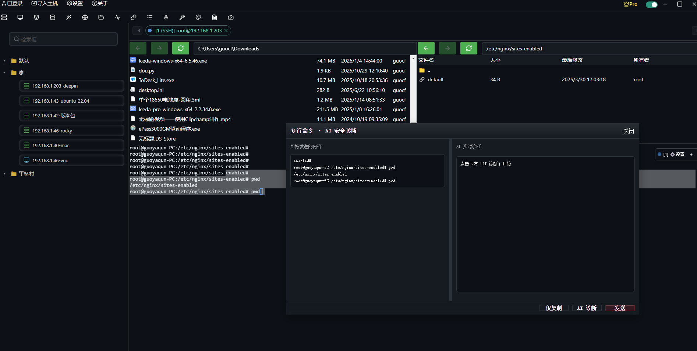Click the 仅复制 button
Image resolution: width=697 pixels, height=351 pixels.
553,308
